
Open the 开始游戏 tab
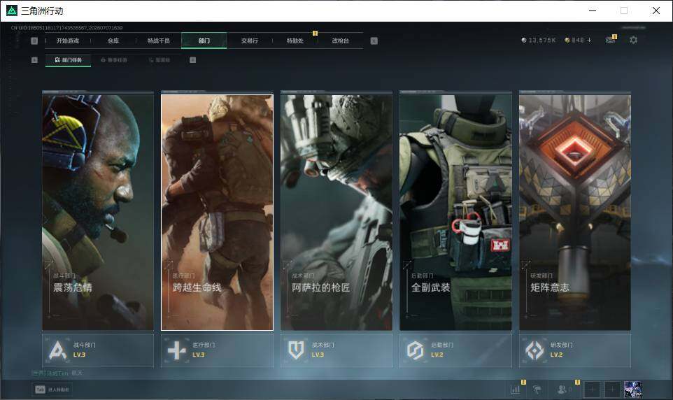tap(68, 41)
